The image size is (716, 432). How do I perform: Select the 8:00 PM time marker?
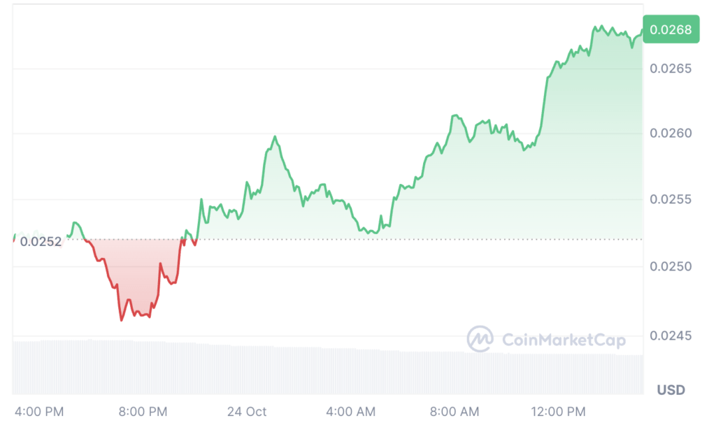(143, 412)
